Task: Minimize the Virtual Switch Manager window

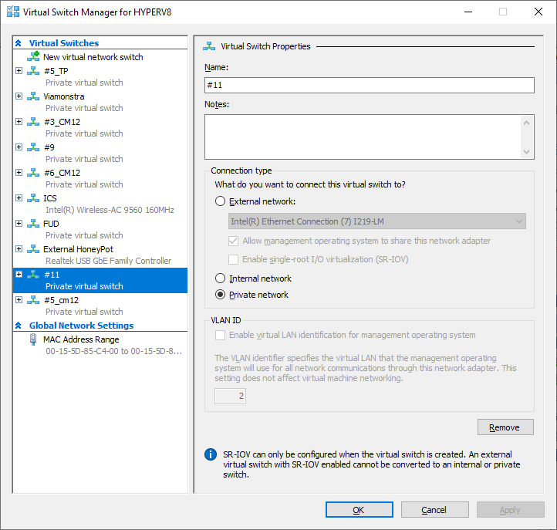Action: 468,12
